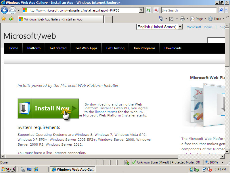Launch Internet Explorer from Quick Launch
Viewport: 230px width, 173px height.
(36, 170)
